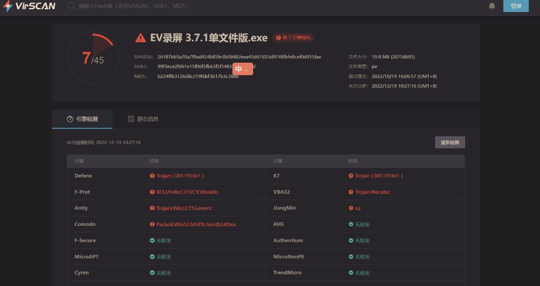Click the 重新检测 rescan button
The height and width of the screenshot is (286, 540).
click(x=450, y=142)
